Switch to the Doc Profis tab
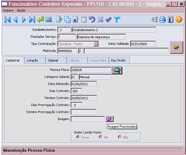This screenshot has height=155, width=186. [x=119, y=60]
